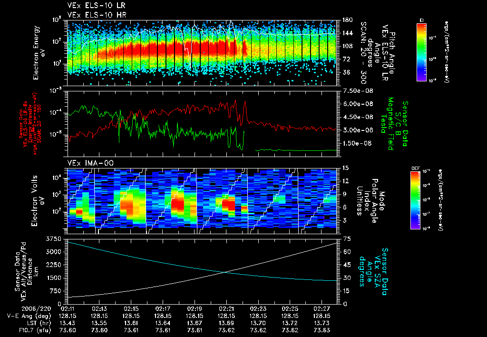The image size is (487, 337).
Task: Click the 6.00e-08 magnetic field tick label
Action: click(x=357, y=104)
